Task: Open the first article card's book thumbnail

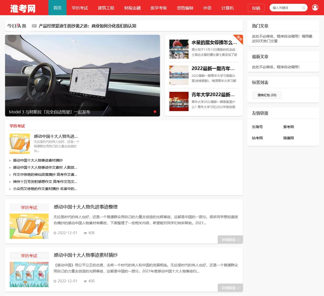Action: click(x=29, y=226)
